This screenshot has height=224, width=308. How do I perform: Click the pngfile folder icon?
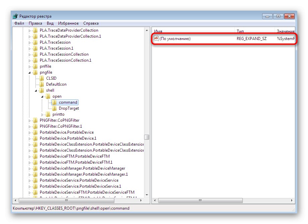coord(35,72)
